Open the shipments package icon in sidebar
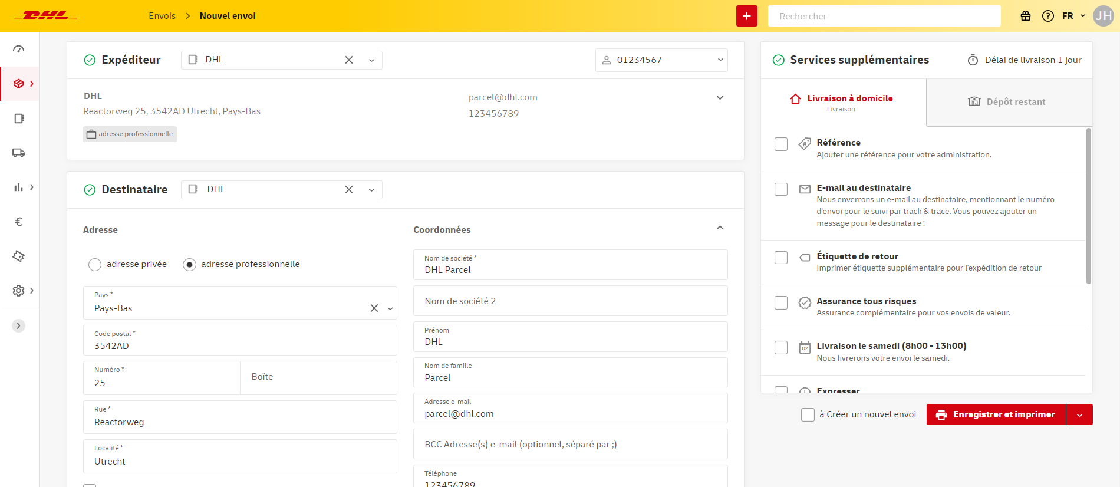This screenshot has height=487, width=1120. 19,84
